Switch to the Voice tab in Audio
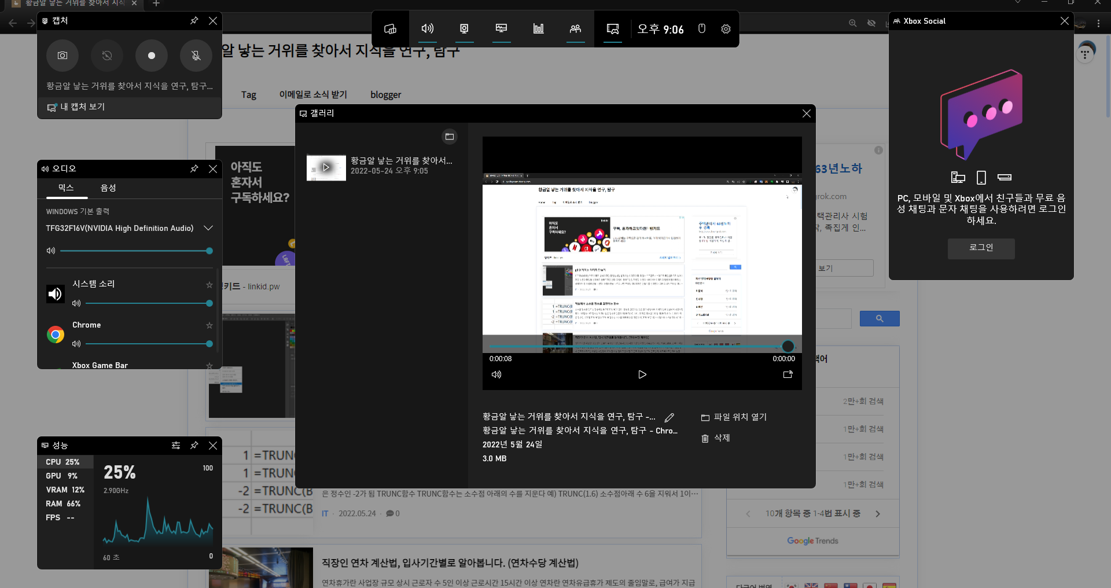1111x588 pixels. (108, 188)
